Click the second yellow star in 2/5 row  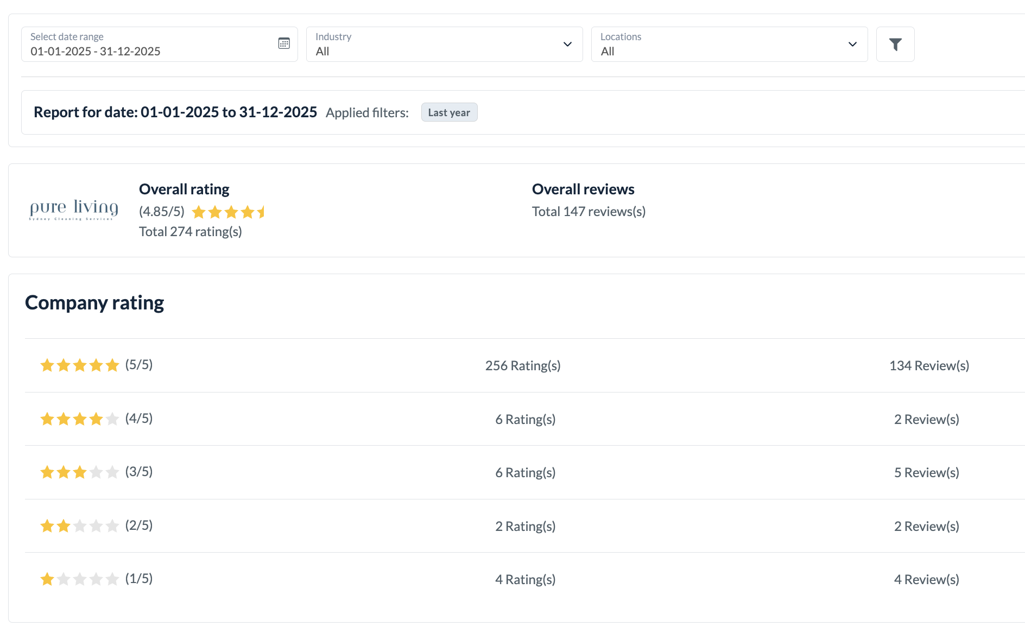pyautogui.click(x=63, y=526)
